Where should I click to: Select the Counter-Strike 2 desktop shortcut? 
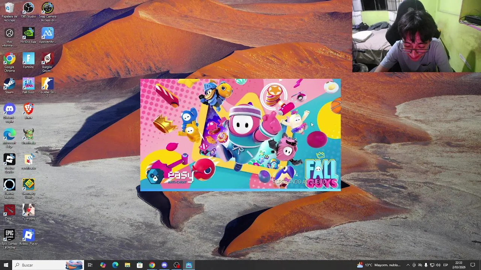[x=47, y=88]
